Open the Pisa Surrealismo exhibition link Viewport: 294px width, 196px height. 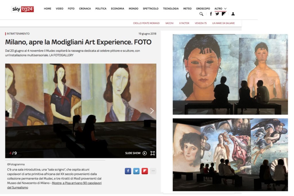tap(54, 185)
